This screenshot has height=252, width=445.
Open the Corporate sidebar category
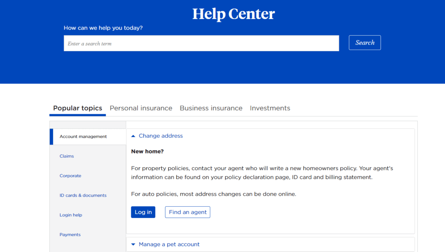(70, 176)
